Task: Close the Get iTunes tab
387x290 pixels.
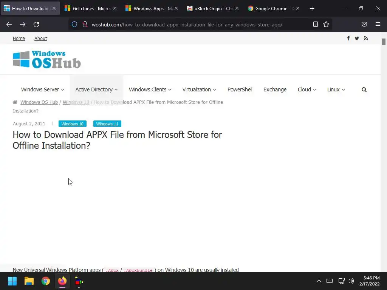Action: coord(115,8)
